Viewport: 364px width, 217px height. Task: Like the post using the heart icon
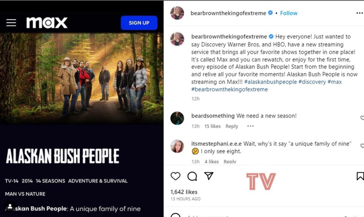click(176, 176)
